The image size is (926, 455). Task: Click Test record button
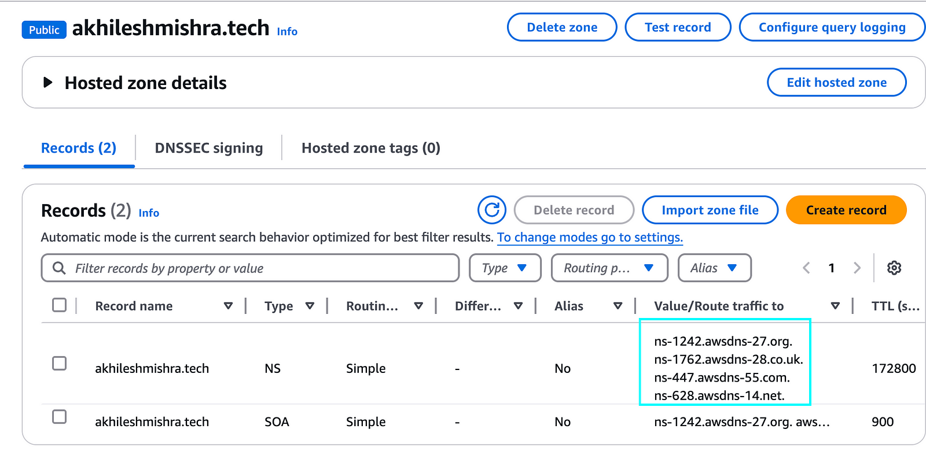click(x=678, y=27)
